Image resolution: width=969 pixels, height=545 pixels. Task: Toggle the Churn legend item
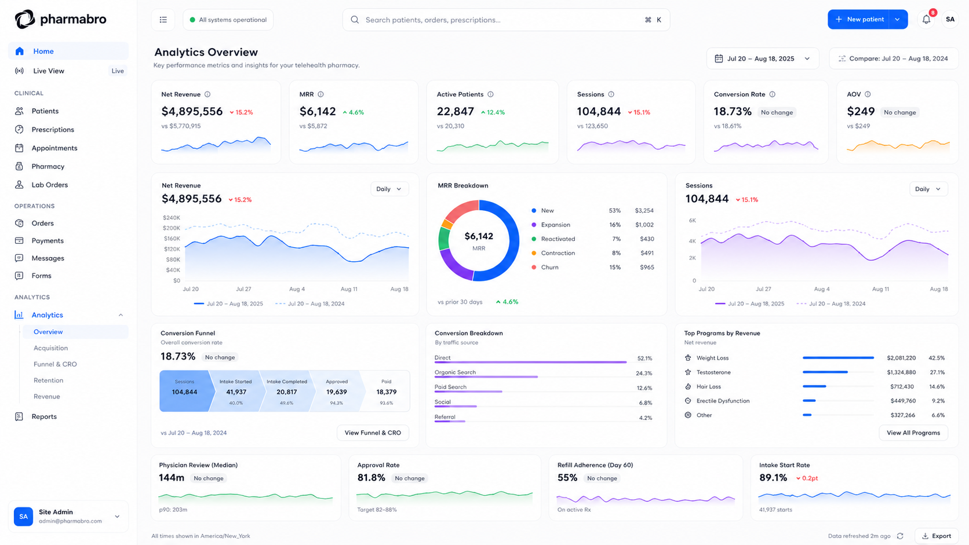click(x=545, y=267)
